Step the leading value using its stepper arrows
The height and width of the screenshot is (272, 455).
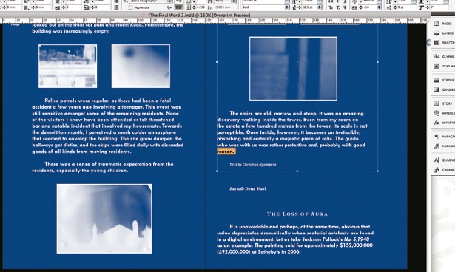click(299, 7)
